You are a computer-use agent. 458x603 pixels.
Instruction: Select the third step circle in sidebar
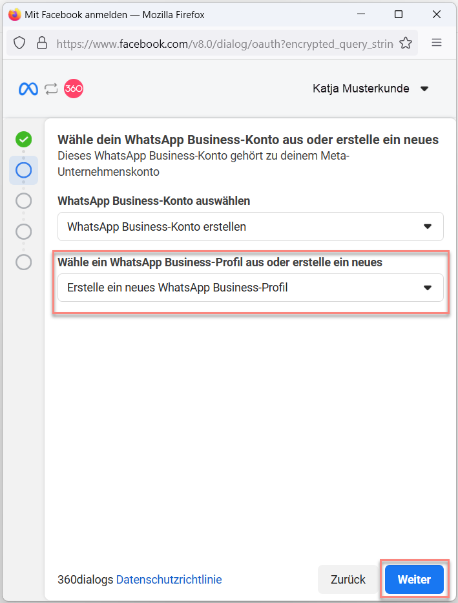(x=23, y=201)
